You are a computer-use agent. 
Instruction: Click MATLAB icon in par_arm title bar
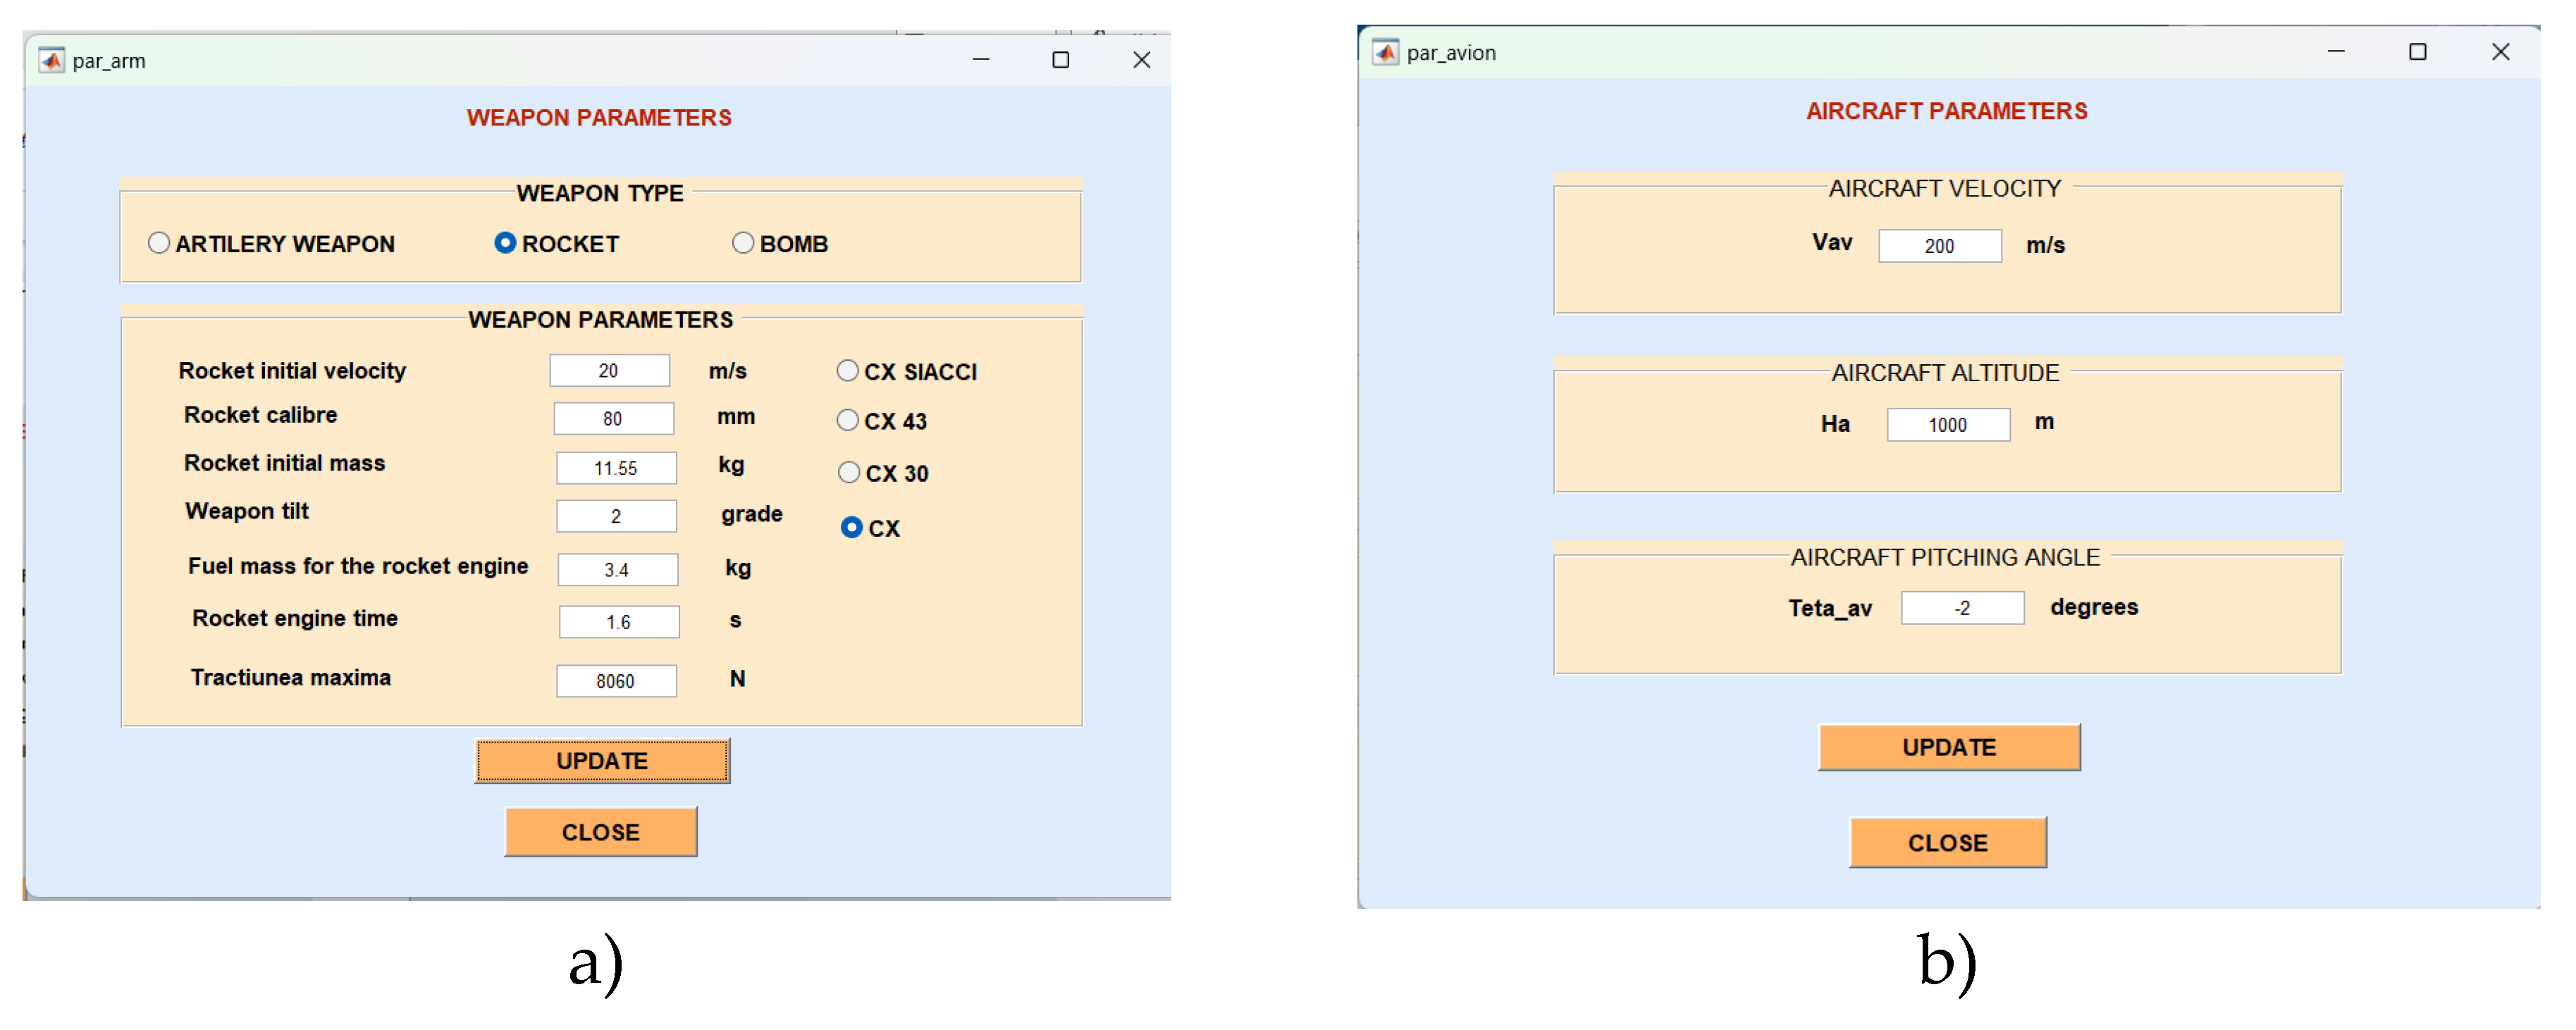[x=51, y=60]
